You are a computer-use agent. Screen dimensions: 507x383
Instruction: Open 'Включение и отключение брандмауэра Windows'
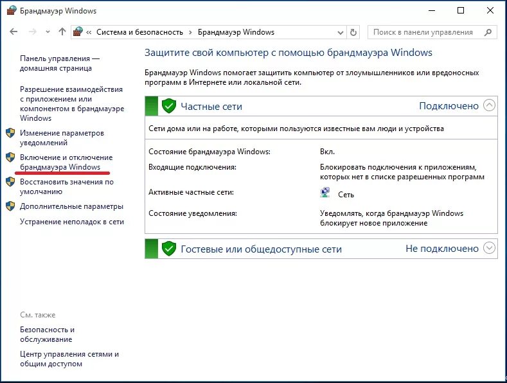tap(66, 162)
